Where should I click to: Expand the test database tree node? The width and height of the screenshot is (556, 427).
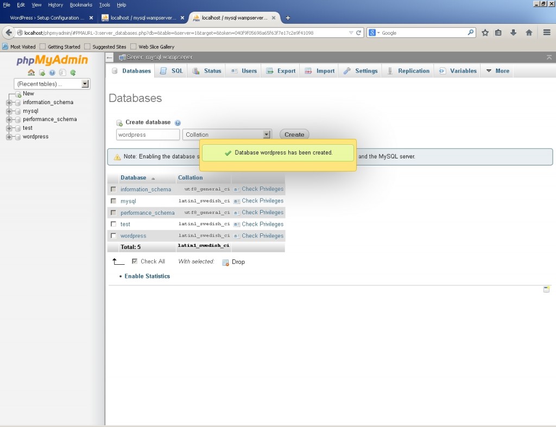9,128
